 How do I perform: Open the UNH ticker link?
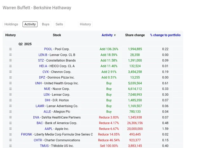pos(38,83)
